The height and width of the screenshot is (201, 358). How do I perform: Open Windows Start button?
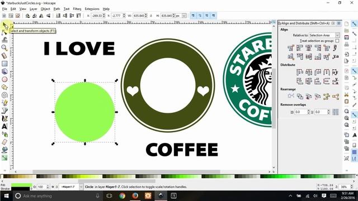click(x=6, y=196)
